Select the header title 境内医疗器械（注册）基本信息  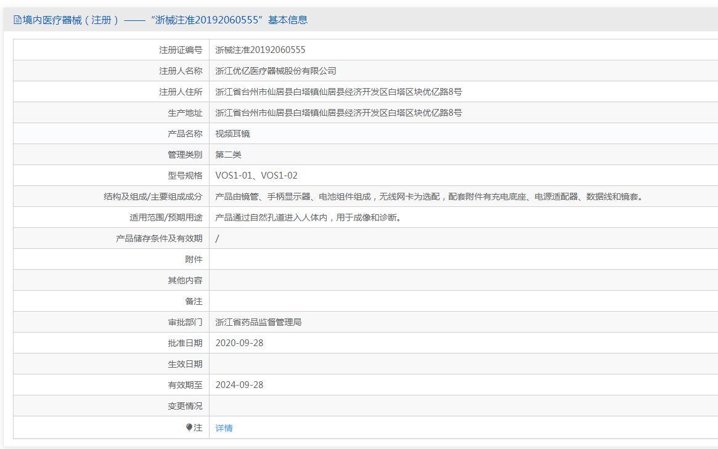[x=160, y=20]
